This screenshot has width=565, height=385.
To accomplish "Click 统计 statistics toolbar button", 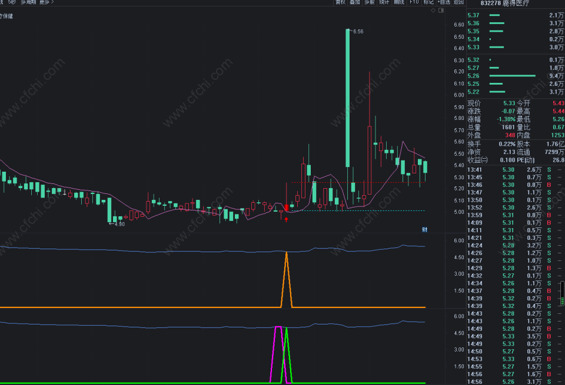I will coord(384,2).
